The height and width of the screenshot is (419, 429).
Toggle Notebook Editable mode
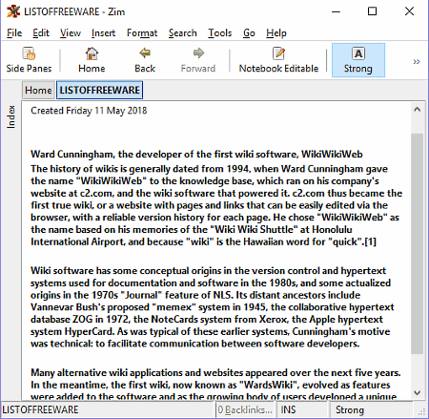(x=278, y=60)
